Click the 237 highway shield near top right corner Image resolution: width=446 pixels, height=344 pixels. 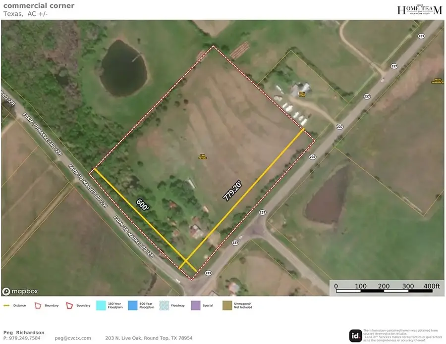(x=422, y=36)
